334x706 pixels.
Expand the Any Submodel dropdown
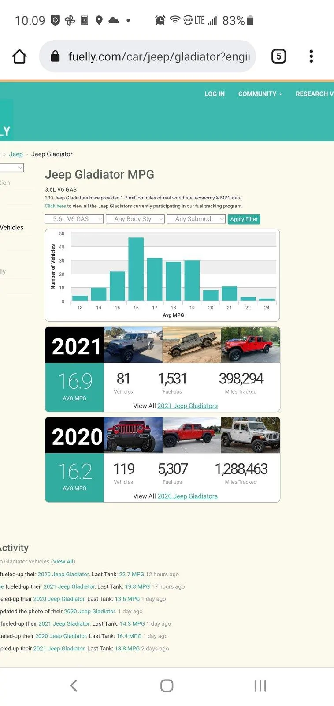pos(196,219)
